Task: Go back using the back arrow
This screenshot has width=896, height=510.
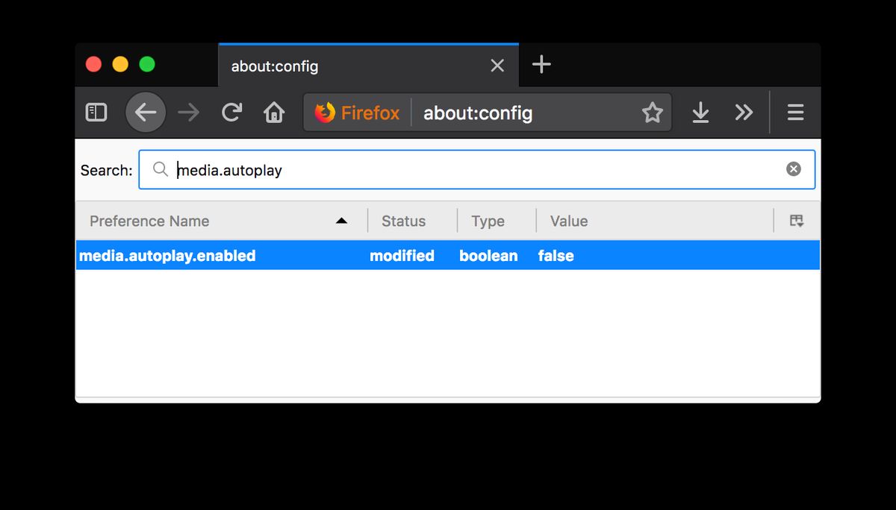Action: pyautogui.click(x=146, y=113)
